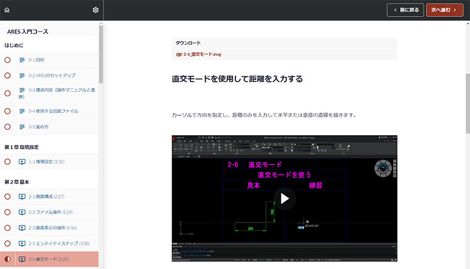Click the ARES 入門コース course title
470x269 pixels.
[28, 32]
